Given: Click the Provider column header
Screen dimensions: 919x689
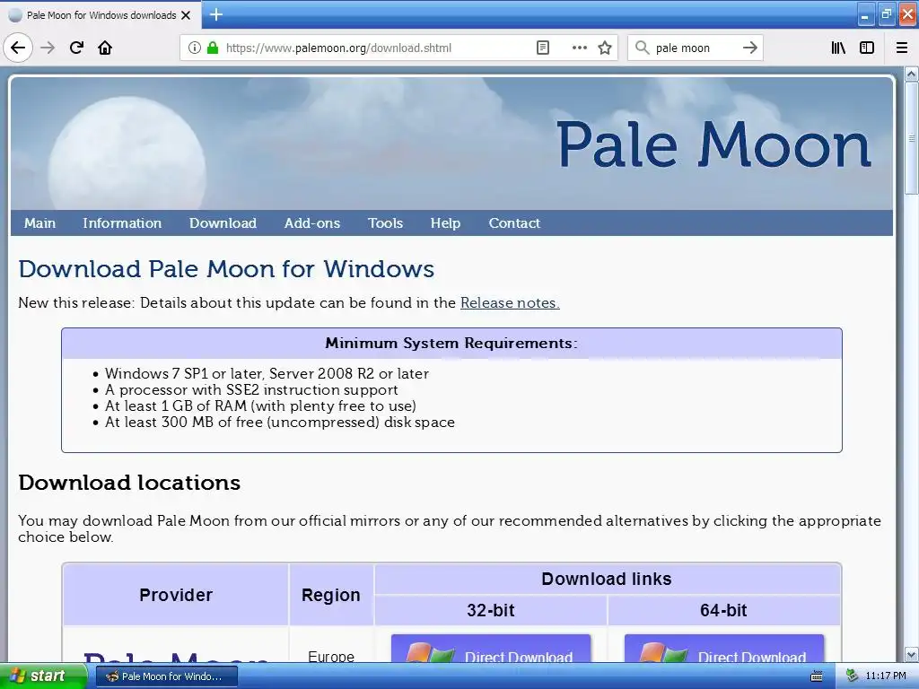Looking at the screenshot, I should point(176,595).
